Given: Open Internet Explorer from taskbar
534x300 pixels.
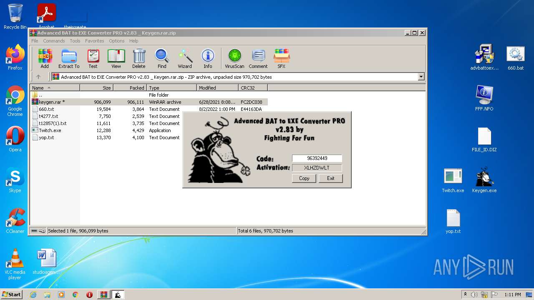Looking at the screenshot, I should pyautogui.click(x=33, y=295).
